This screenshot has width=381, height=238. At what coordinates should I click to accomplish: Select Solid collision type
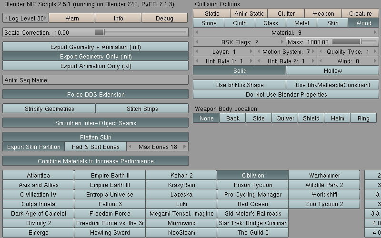[x=240, y=70]
